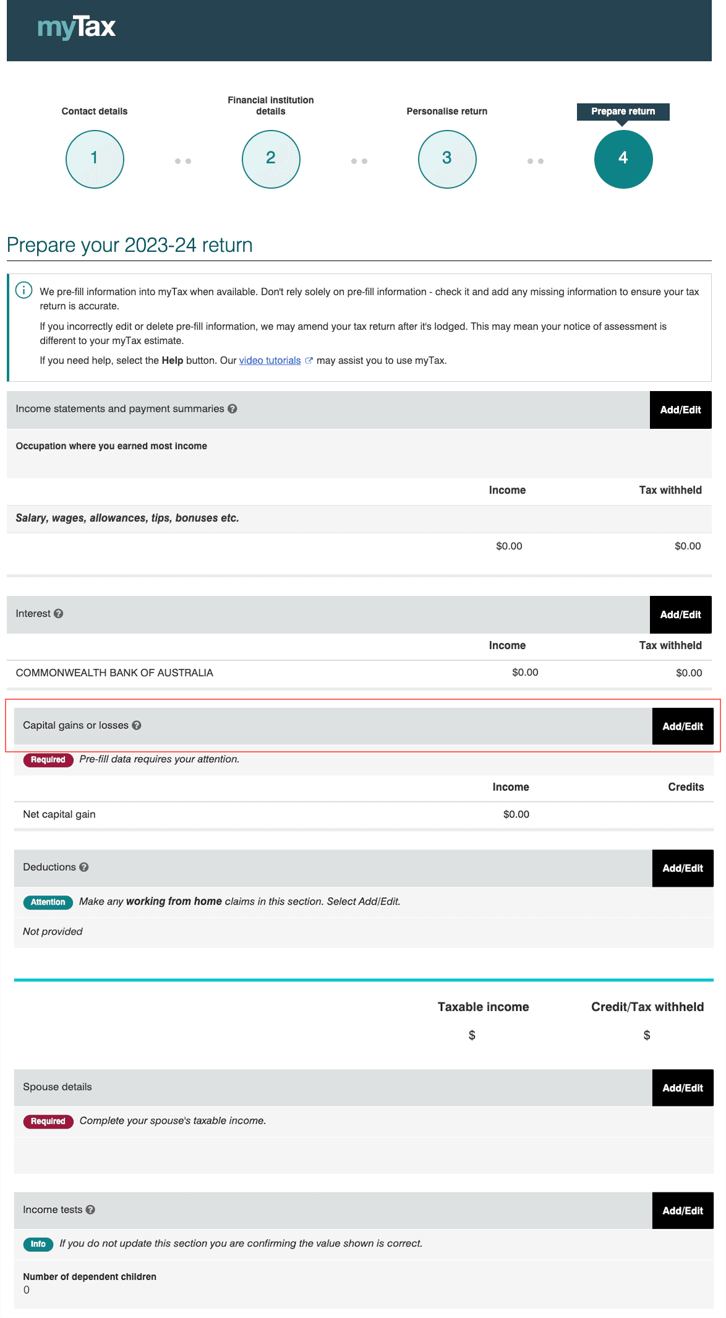726x1318 pixels.
Task: Click the Required badge under Capital gains
Action: 48,760
